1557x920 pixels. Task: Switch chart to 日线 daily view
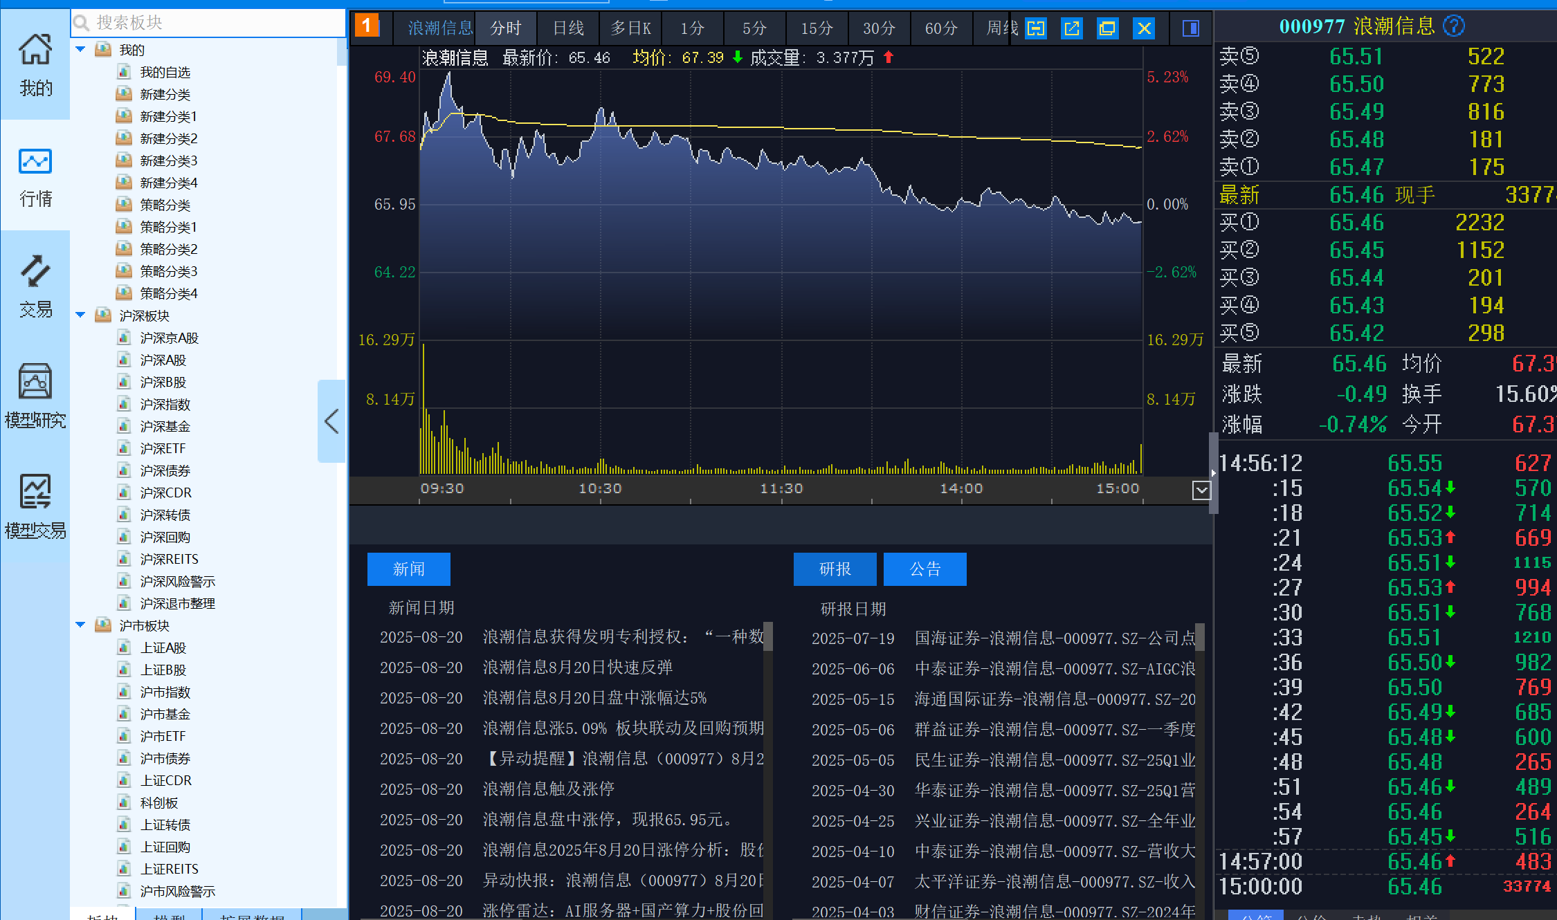568,28
